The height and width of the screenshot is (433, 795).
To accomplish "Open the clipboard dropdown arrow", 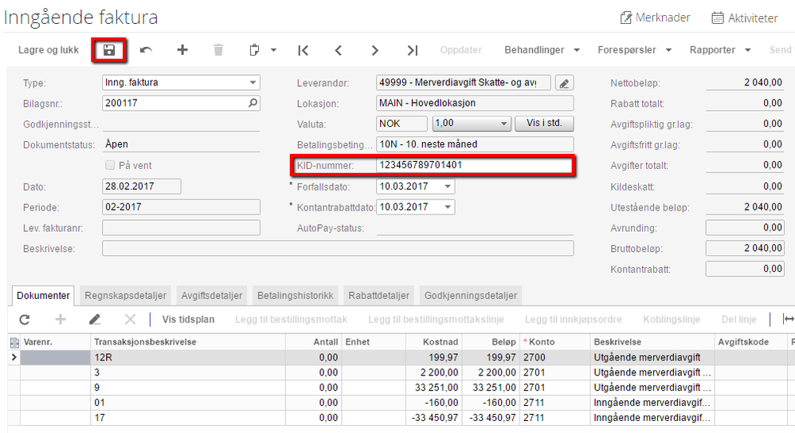I will click(273, 50).
